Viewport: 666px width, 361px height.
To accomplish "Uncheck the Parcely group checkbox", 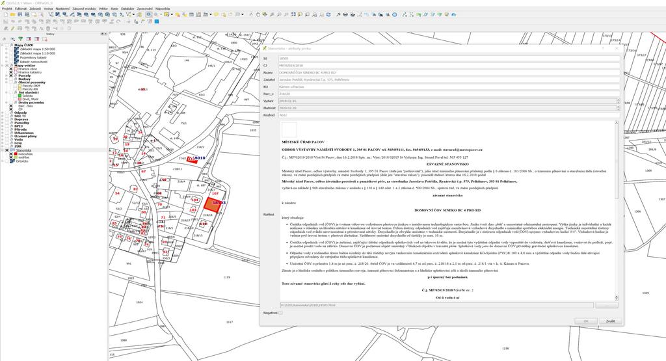I will click(11, 75).
